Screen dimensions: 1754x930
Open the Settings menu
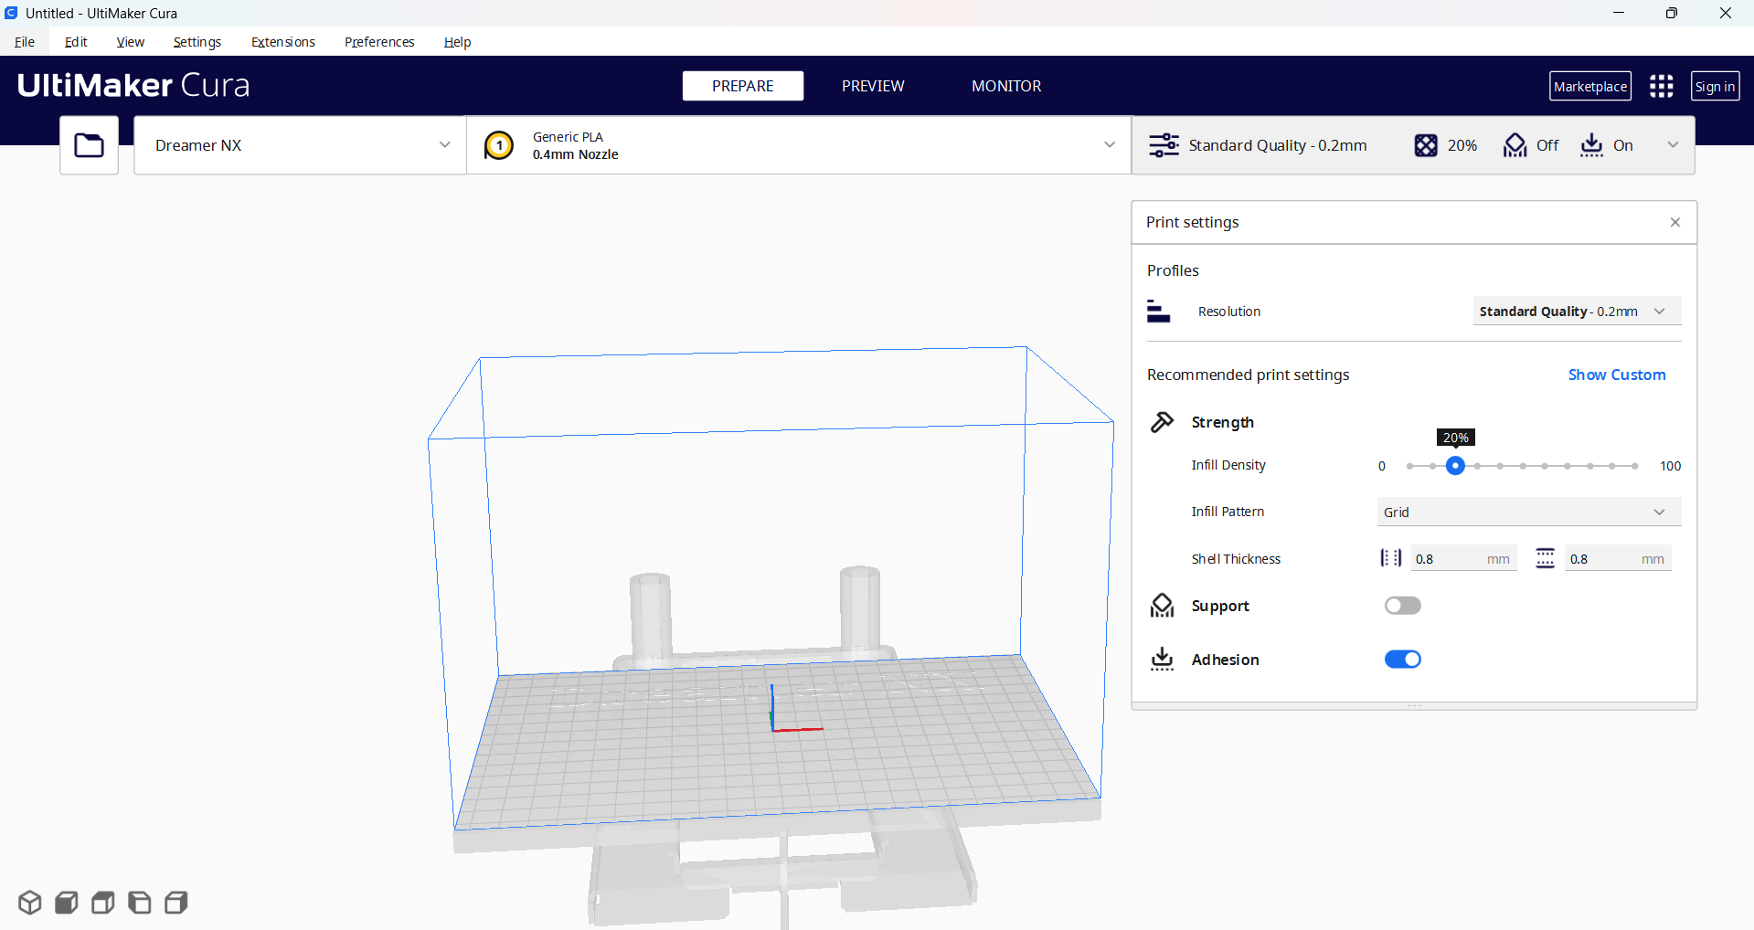coord(197,42)
